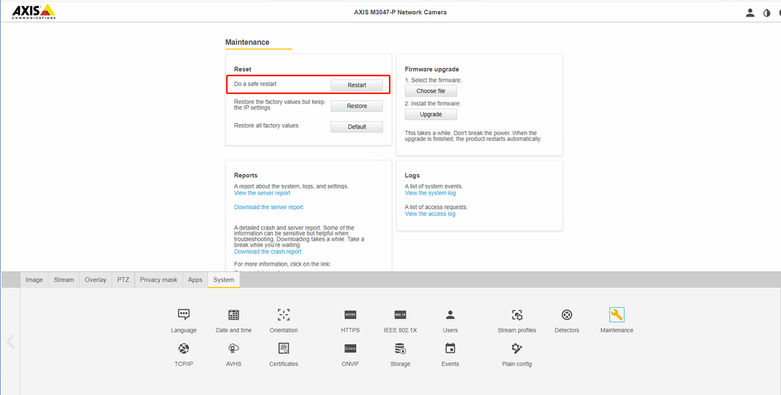This screenshot has width=781, height=395.
Task: Switch to the Image tab
Action: pos(34,280)
